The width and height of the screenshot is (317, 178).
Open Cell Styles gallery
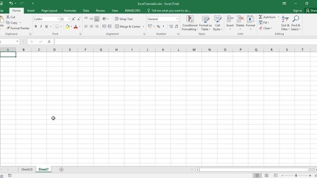(x=217, y=23)
